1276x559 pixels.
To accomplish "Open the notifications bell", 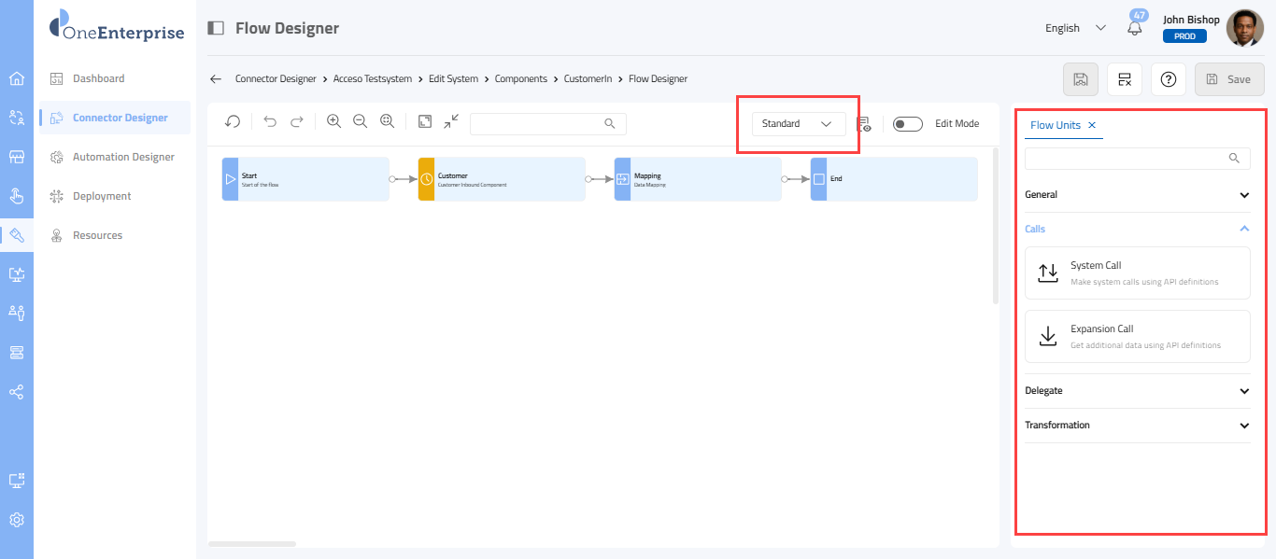I will coord(1135,28).
